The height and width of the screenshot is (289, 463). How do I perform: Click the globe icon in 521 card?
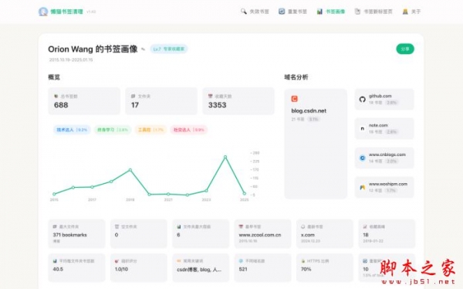(241, 261)
